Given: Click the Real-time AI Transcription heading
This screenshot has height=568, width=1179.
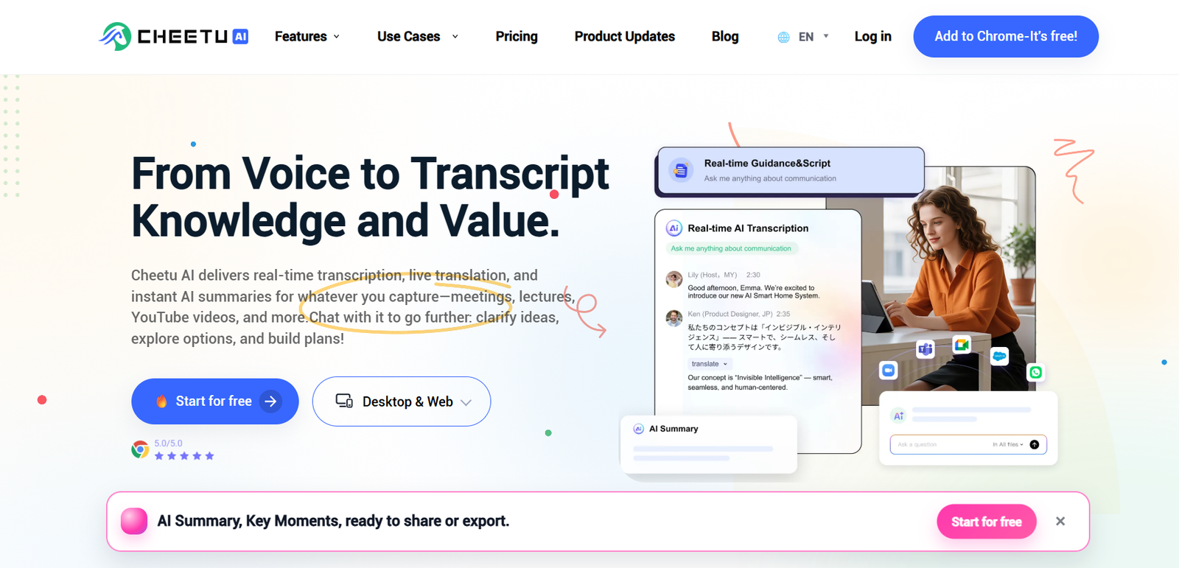Looking at the screenshot, I should [x=748, y=228].
